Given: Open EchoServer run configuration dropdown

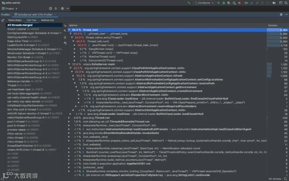Looking at the screenshot, I should [204, 3].
